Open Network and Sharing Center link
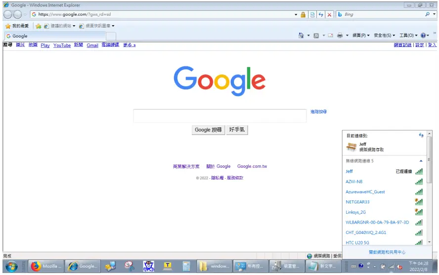This screenshot has width=439, height=275. 387,252
